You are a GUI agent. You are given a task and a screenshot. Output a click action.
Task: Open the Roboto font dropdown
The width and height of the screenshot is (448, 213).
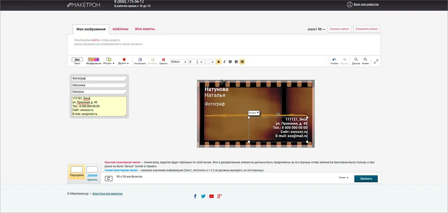pyautogui.click(x=179, y=61)
